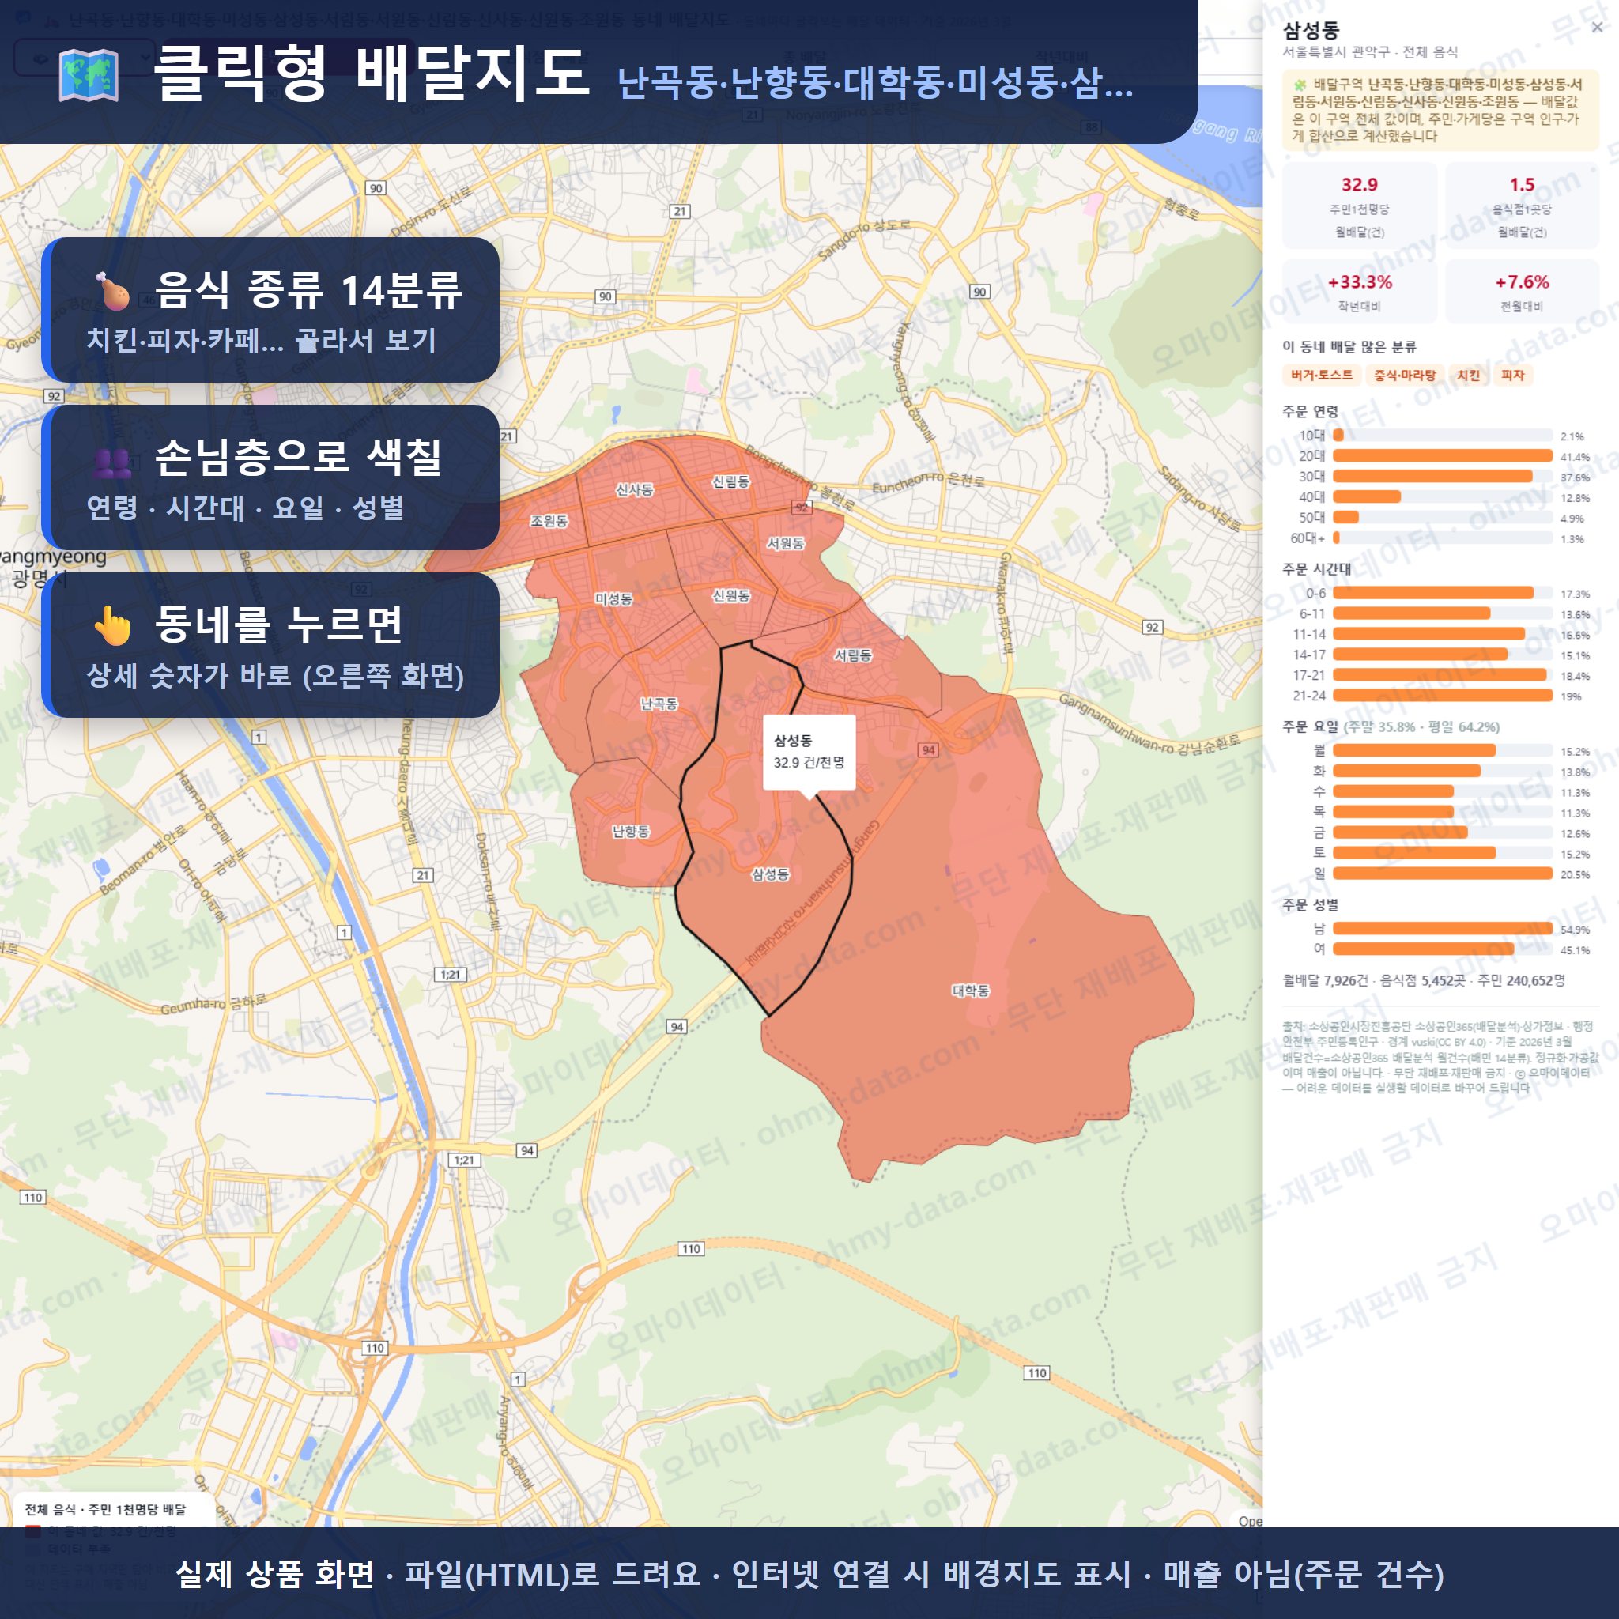Click the +7.6% 전월대비 stat card
This screenshot has width=1619, height=1619.
[1522, 291]
